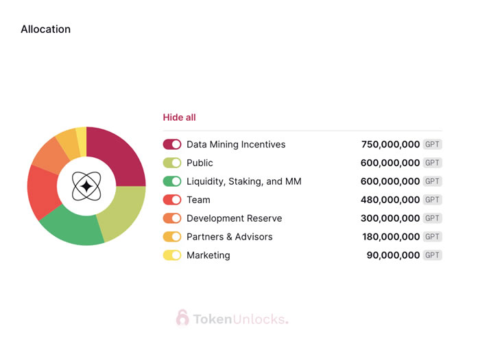Toggle the Development Reserve switch
Screen dimensions: 480x346
tap(172, 218)
